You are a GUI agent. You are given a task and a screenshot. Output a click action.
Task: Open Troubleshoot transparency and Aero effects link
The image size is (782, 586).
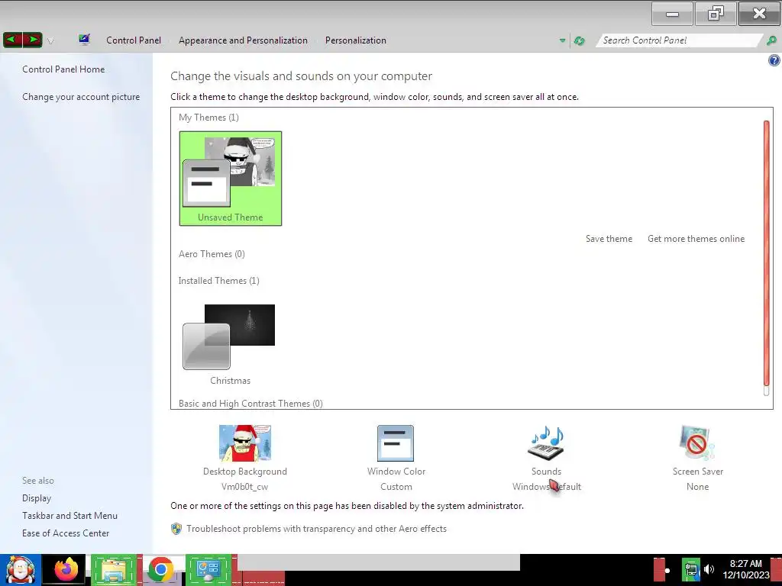[x=316, y=529]
